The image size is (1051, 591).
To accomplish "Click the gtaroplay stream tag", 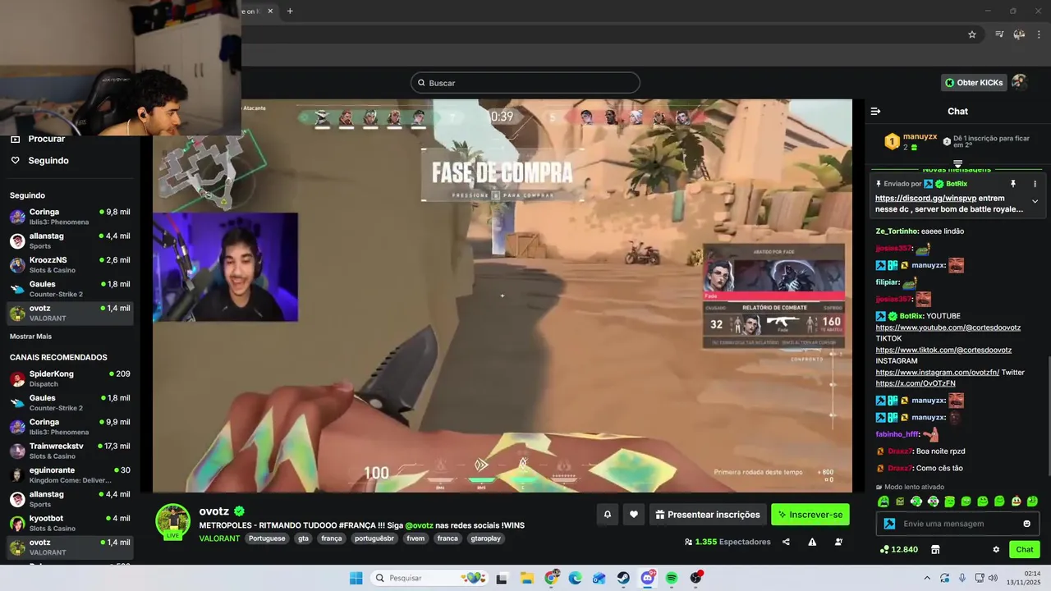I will pyautogui.click(x=486, y=538).
